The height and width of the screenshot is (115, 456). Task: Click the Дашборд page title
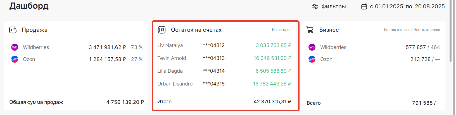pos(29,6)
